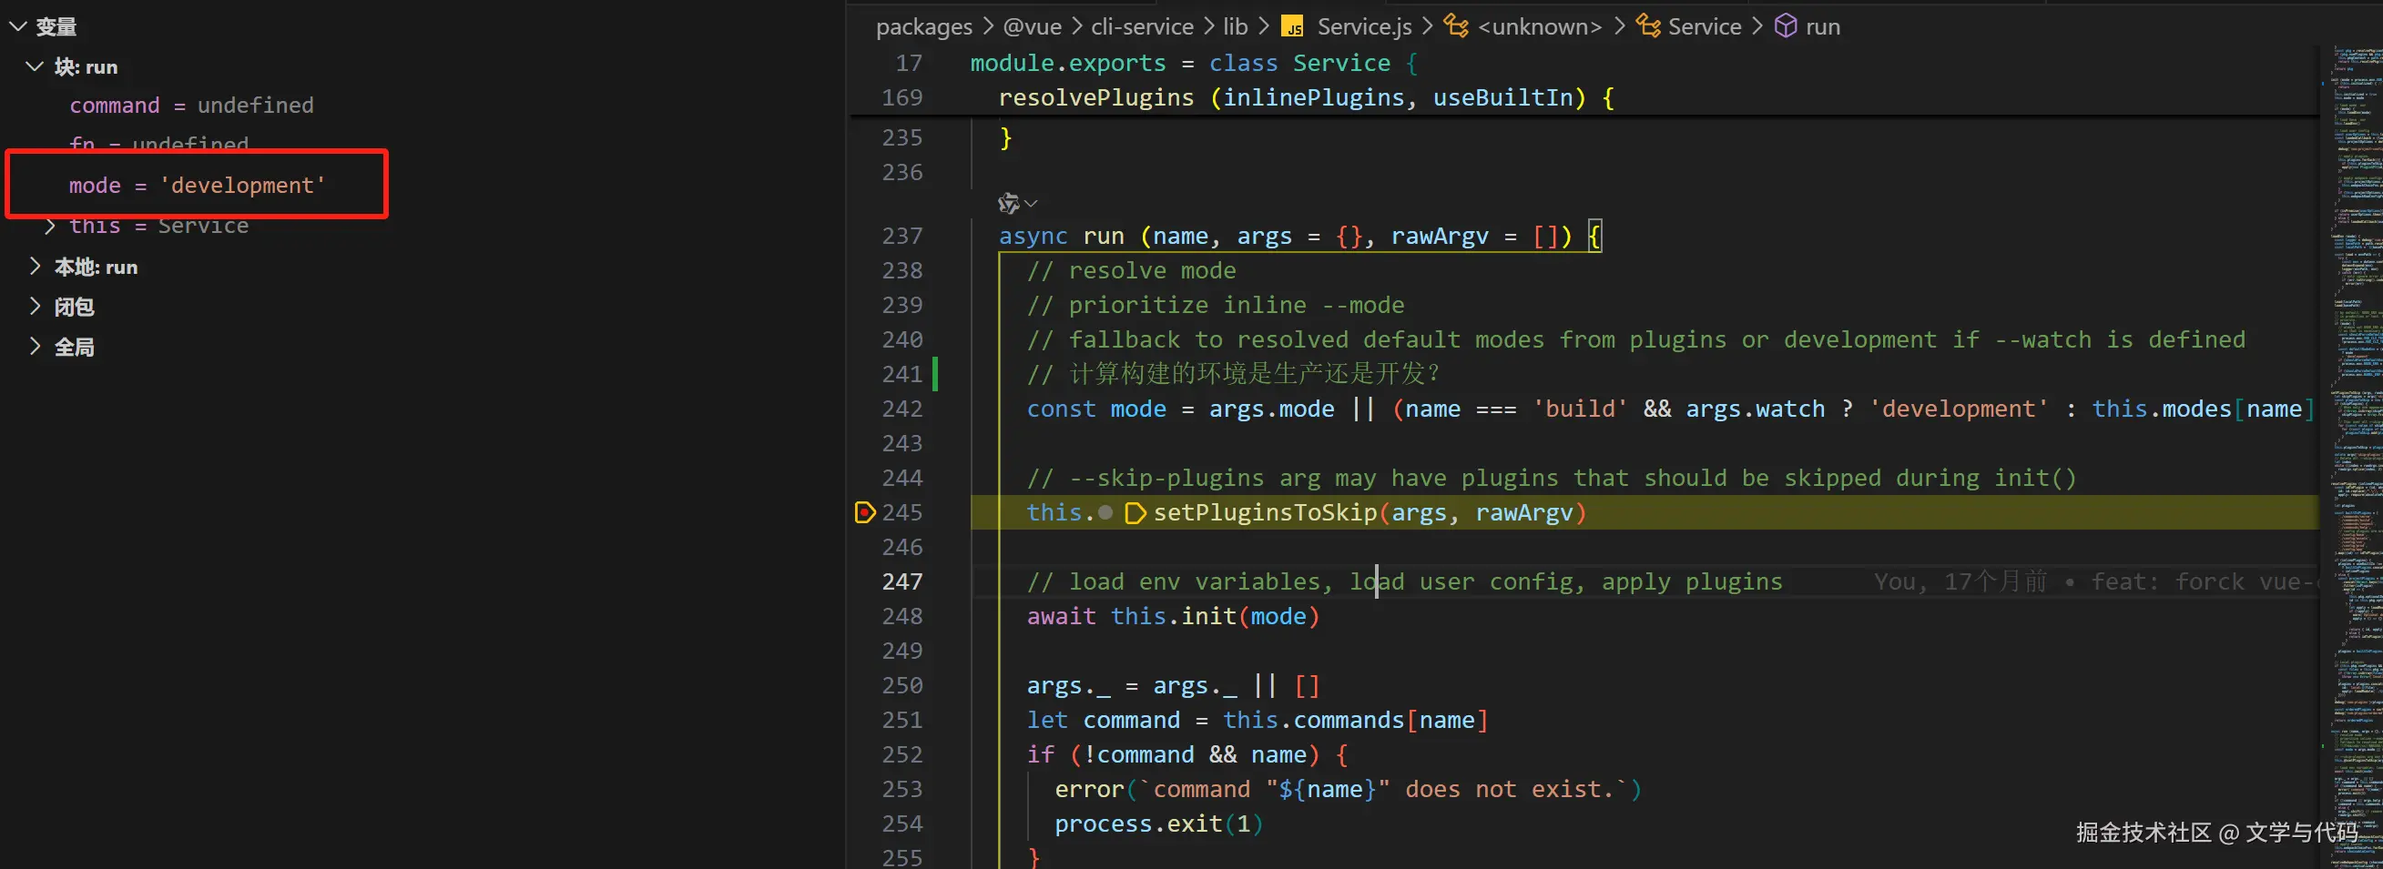The height and width of the screenshot is (869, 2383).
Task: Expand the 闭包 closure scope
Action: [x=36, y=306]
